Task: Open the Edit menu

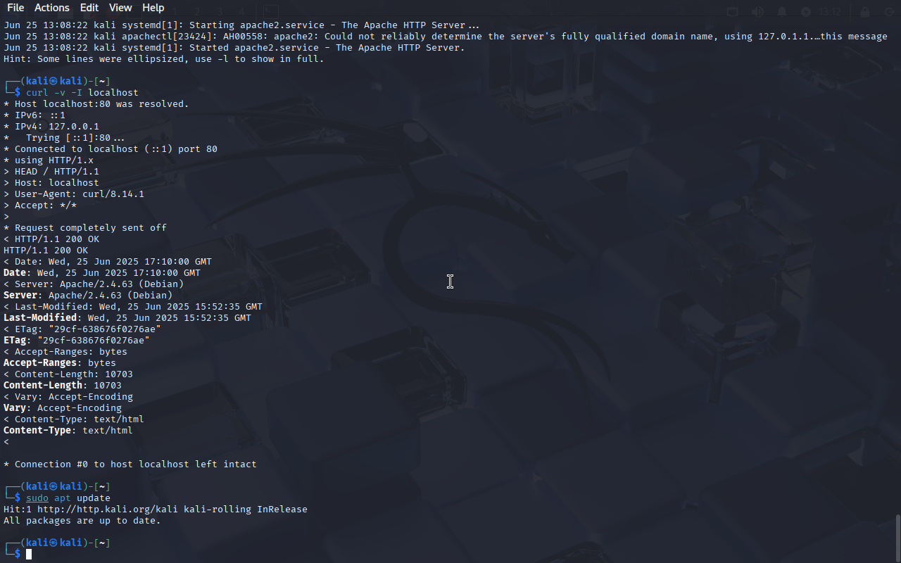Action: pyautogui.click(x=89, y=8)
